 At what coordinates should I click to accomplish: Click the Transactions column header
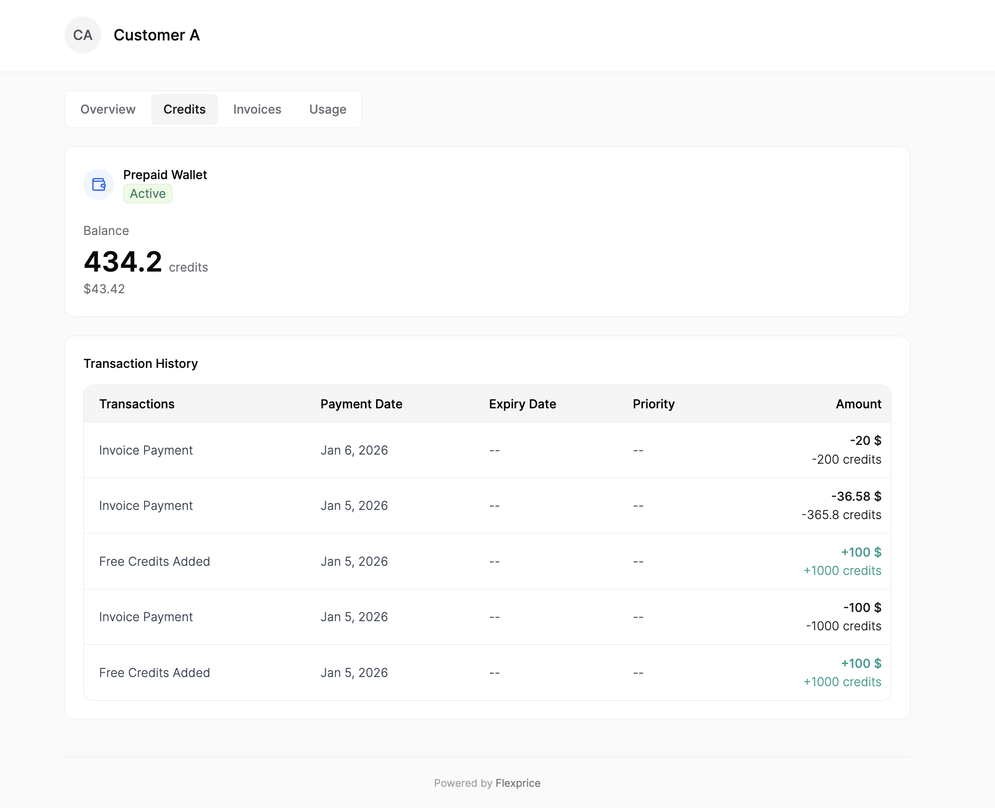137,404
